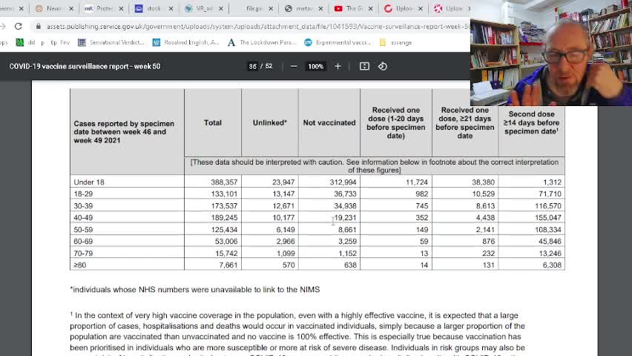The height and width of the screenshot is (356, 632).
Task: Open 'The Lockdown Para...' bookmark
Action: click(262, 42)
